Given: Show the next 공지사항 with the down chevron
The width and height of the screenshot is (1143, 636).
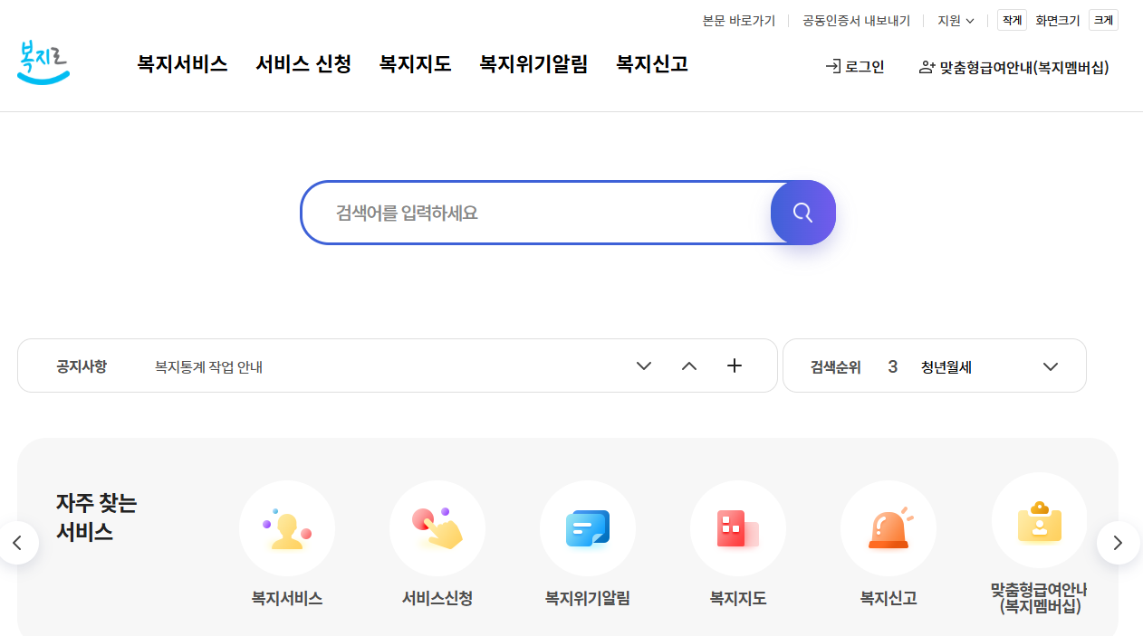Looking at the screenshot, I should pyautogui.click(x=643, y=365).
